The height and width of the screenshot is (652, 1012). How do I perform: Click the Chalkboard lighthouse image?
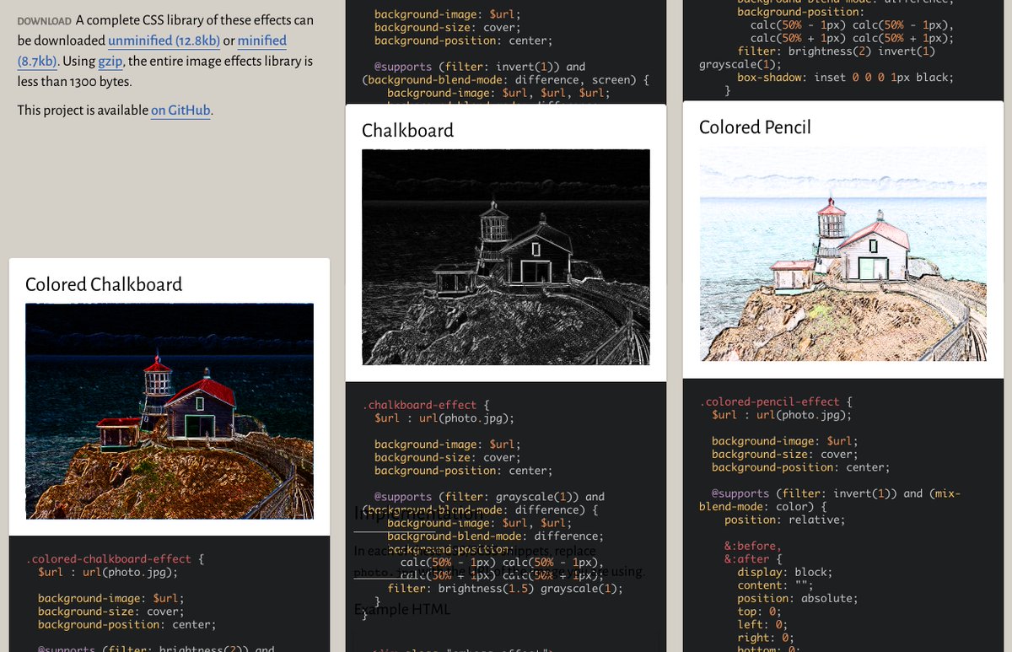[x=506, y=257]
